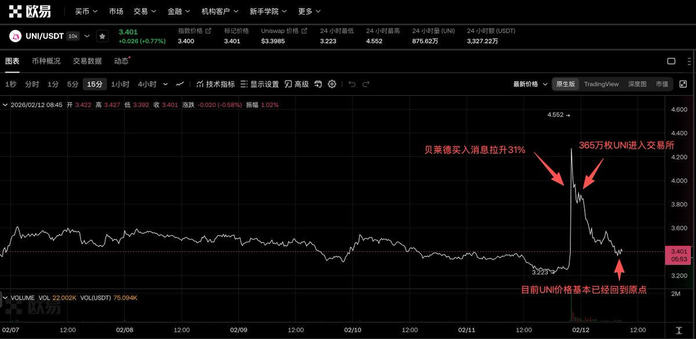
Task: Open 显示设置 display settings
Action: point(259,84)
